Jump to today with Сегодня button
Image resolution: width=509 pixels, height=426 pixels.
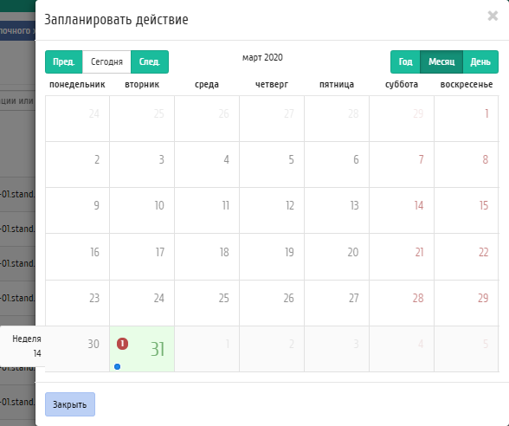tap(106, 61)
